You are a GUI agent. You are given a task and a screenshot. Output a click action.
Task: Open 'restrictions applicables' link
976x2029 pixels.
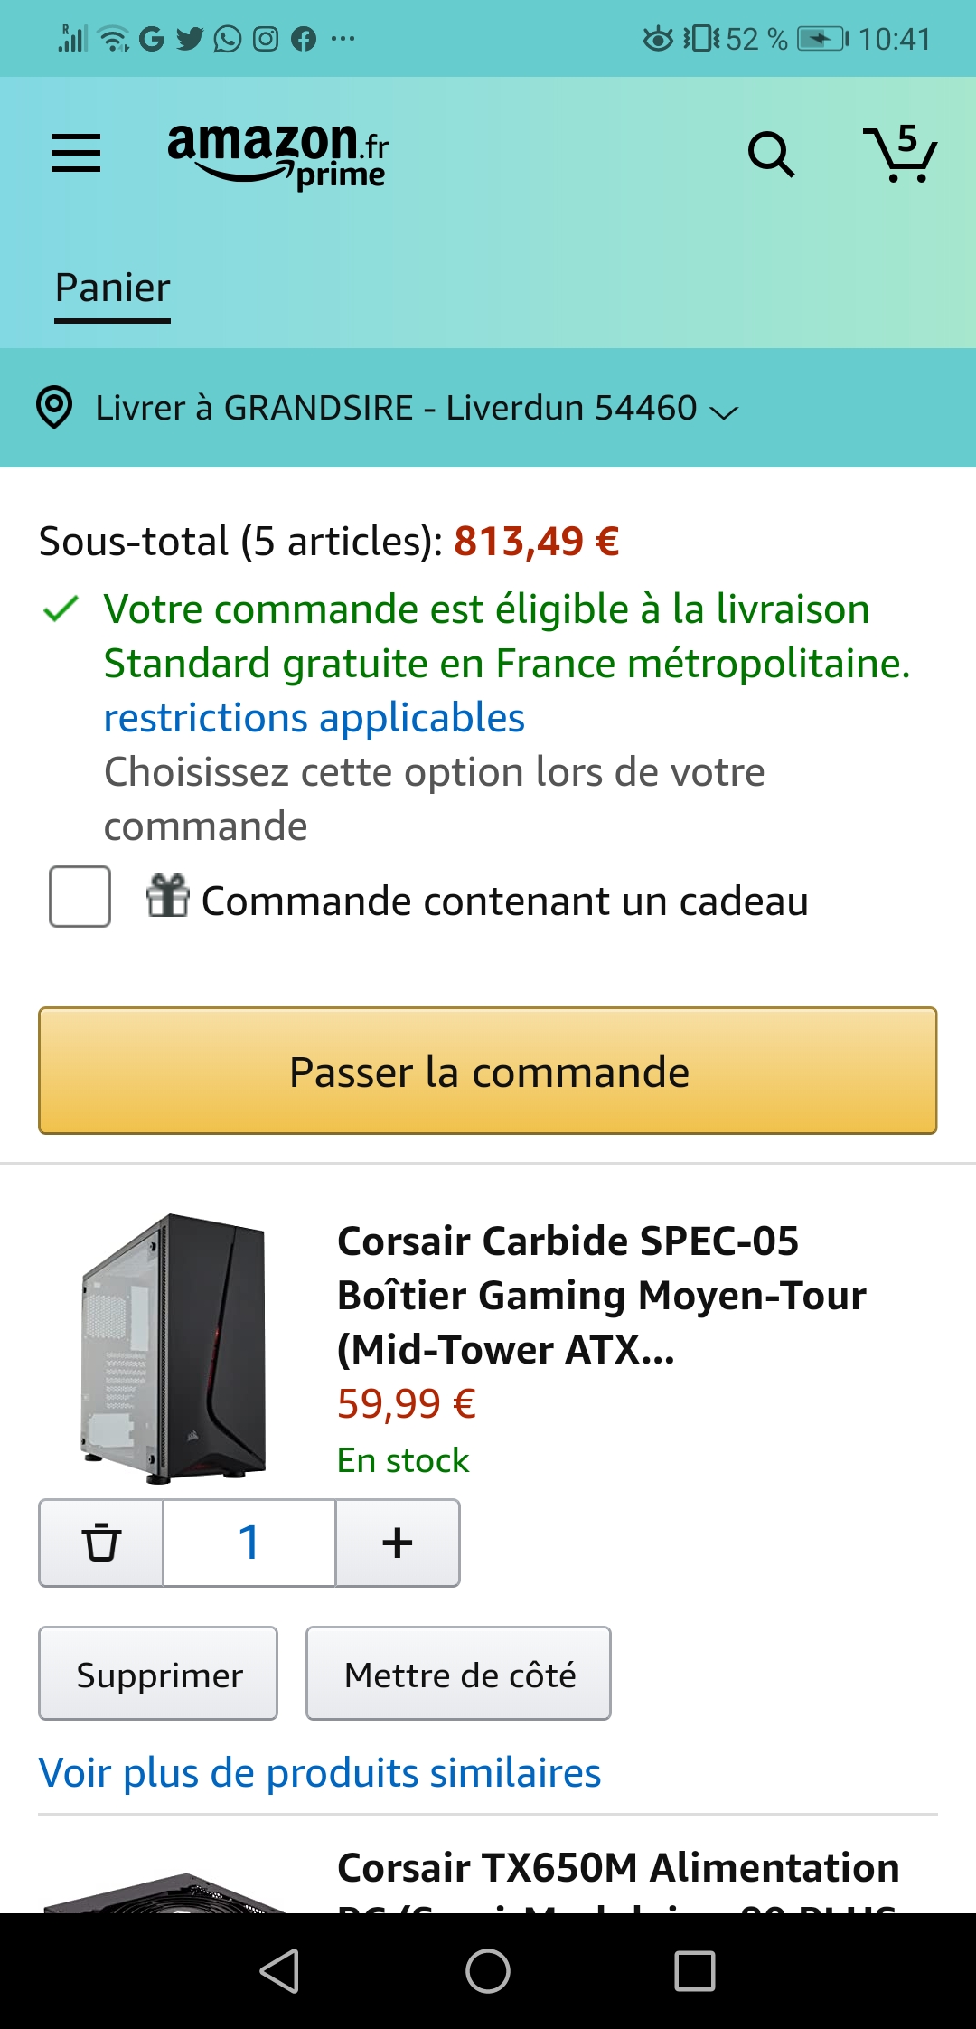click(x=314, y=718)
